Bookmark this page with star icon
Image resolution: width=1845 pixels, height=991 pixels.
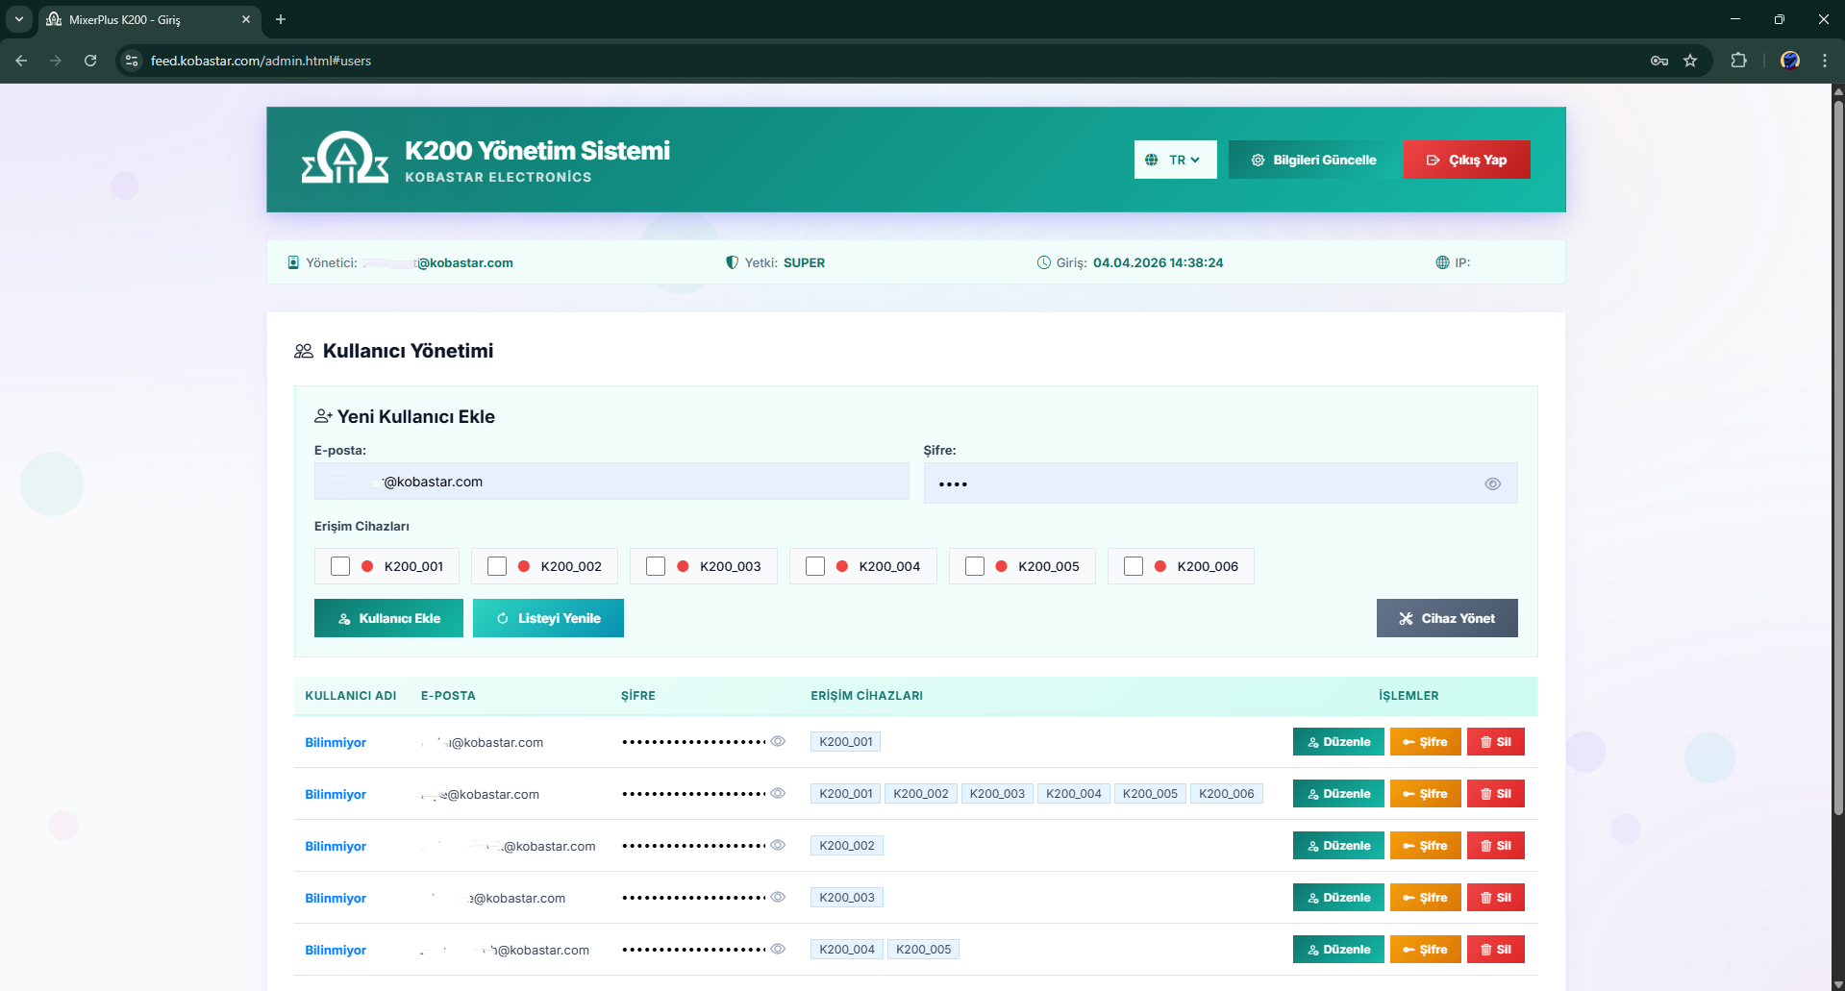coord(1690,61)
